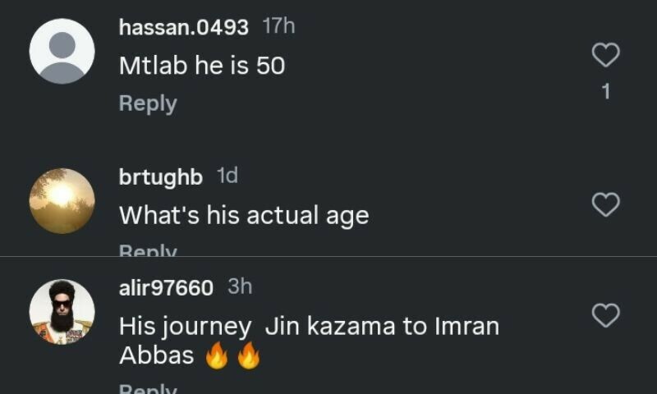Open brtughb's sunset profile picture
Image resolution: width=657 pixels, height=394 pixels.
pos(62,201)
